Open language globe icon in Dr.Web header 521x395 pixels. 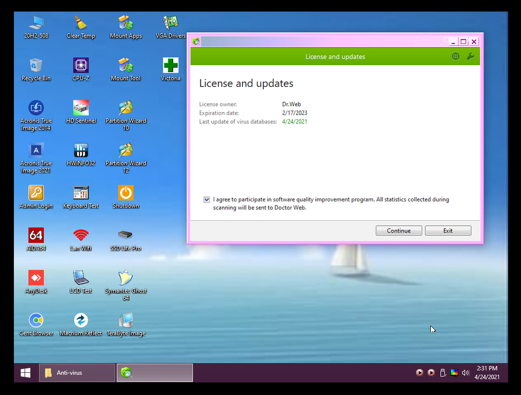pos(455,56)
